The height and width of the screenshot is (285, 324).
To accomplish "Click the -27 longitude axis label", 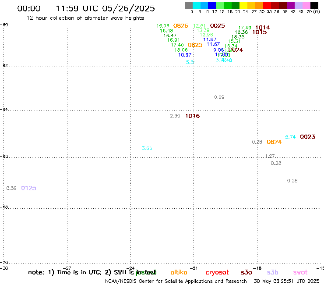I will [x=67, y=268].
